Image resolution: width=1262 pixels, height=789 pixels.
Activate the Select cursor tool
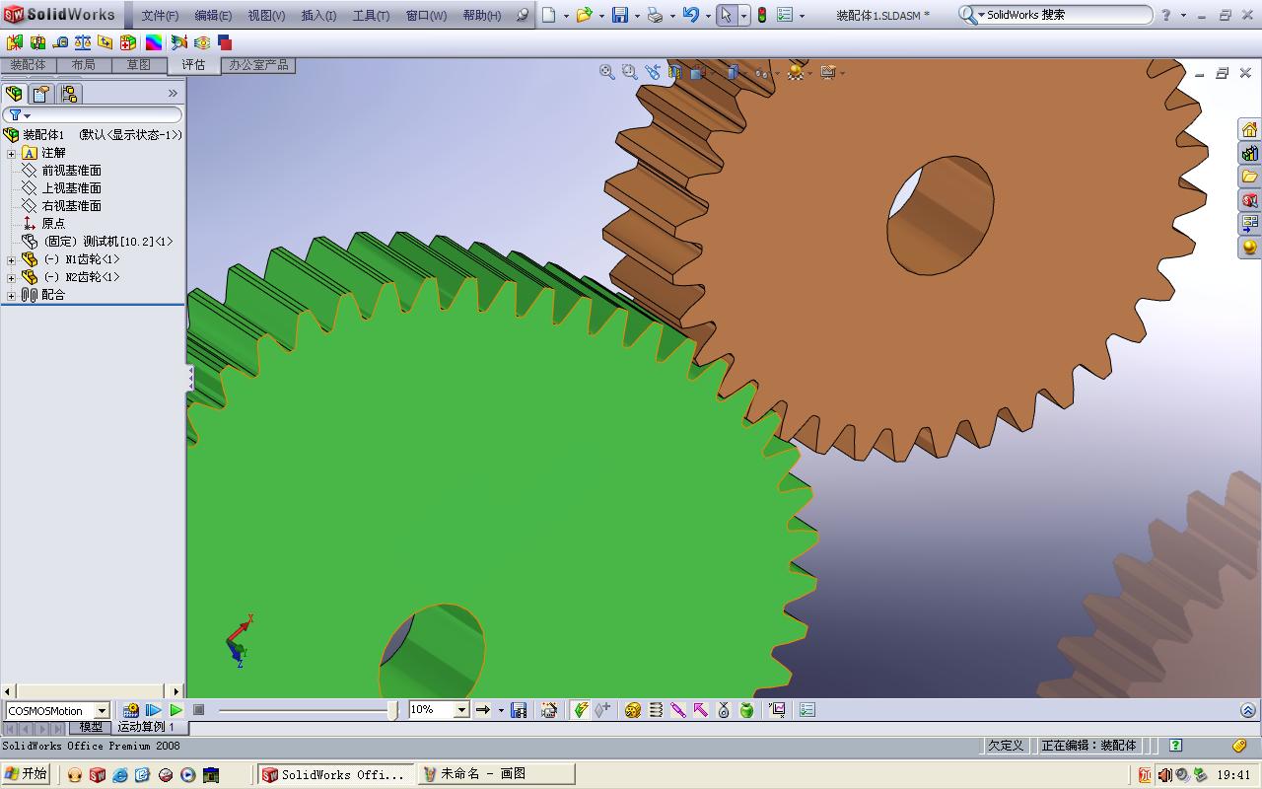point(727,15)
